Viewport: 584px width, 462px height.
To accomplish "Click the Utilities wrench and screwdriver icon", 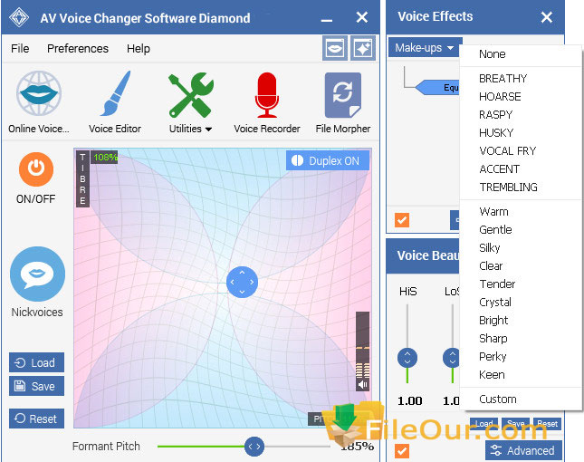I will pos(191,94).
